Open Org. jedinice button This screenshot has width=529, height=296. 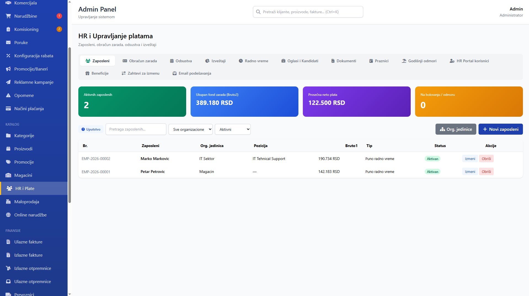pos(456,129)
